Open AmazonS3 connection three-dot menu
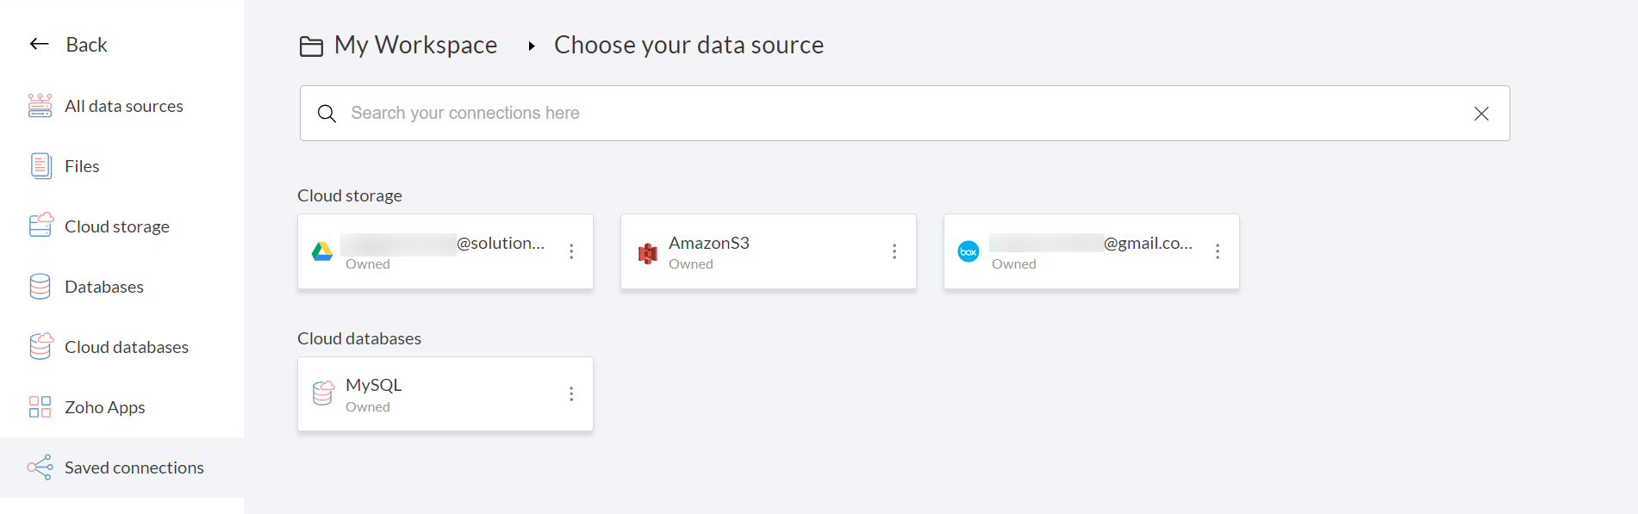Image resolution: width=1638 pixels, height=514 pixels. 894,251
